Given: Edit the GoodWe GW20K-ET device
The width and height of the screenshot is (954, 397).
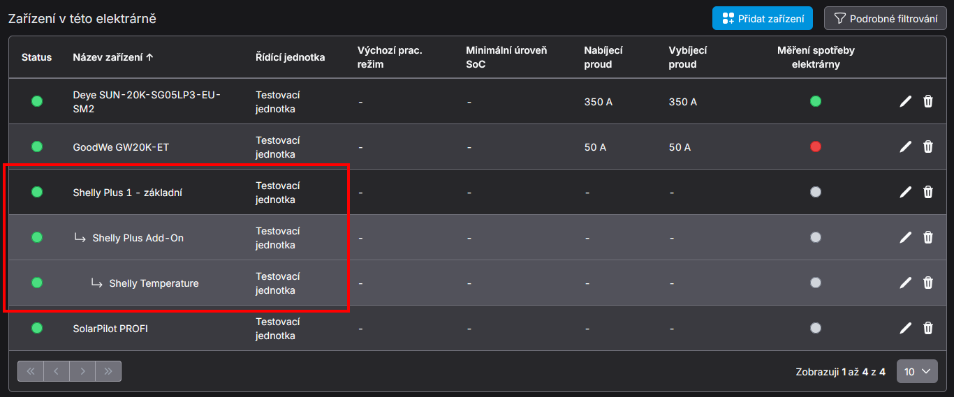Looking at the screenshot, I should [905, 147].
